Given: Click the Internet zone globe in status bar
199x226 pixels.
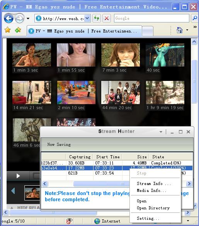Looking at the screenshot, I should point(97,221).
